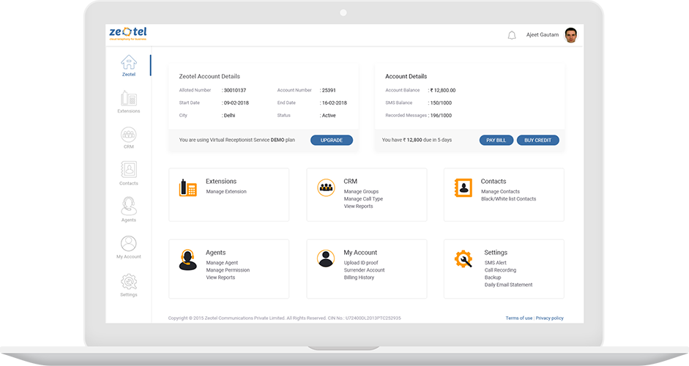Open Manage Extension link
The height and width of the screenshot is (366, 689).
click(226, 192)
